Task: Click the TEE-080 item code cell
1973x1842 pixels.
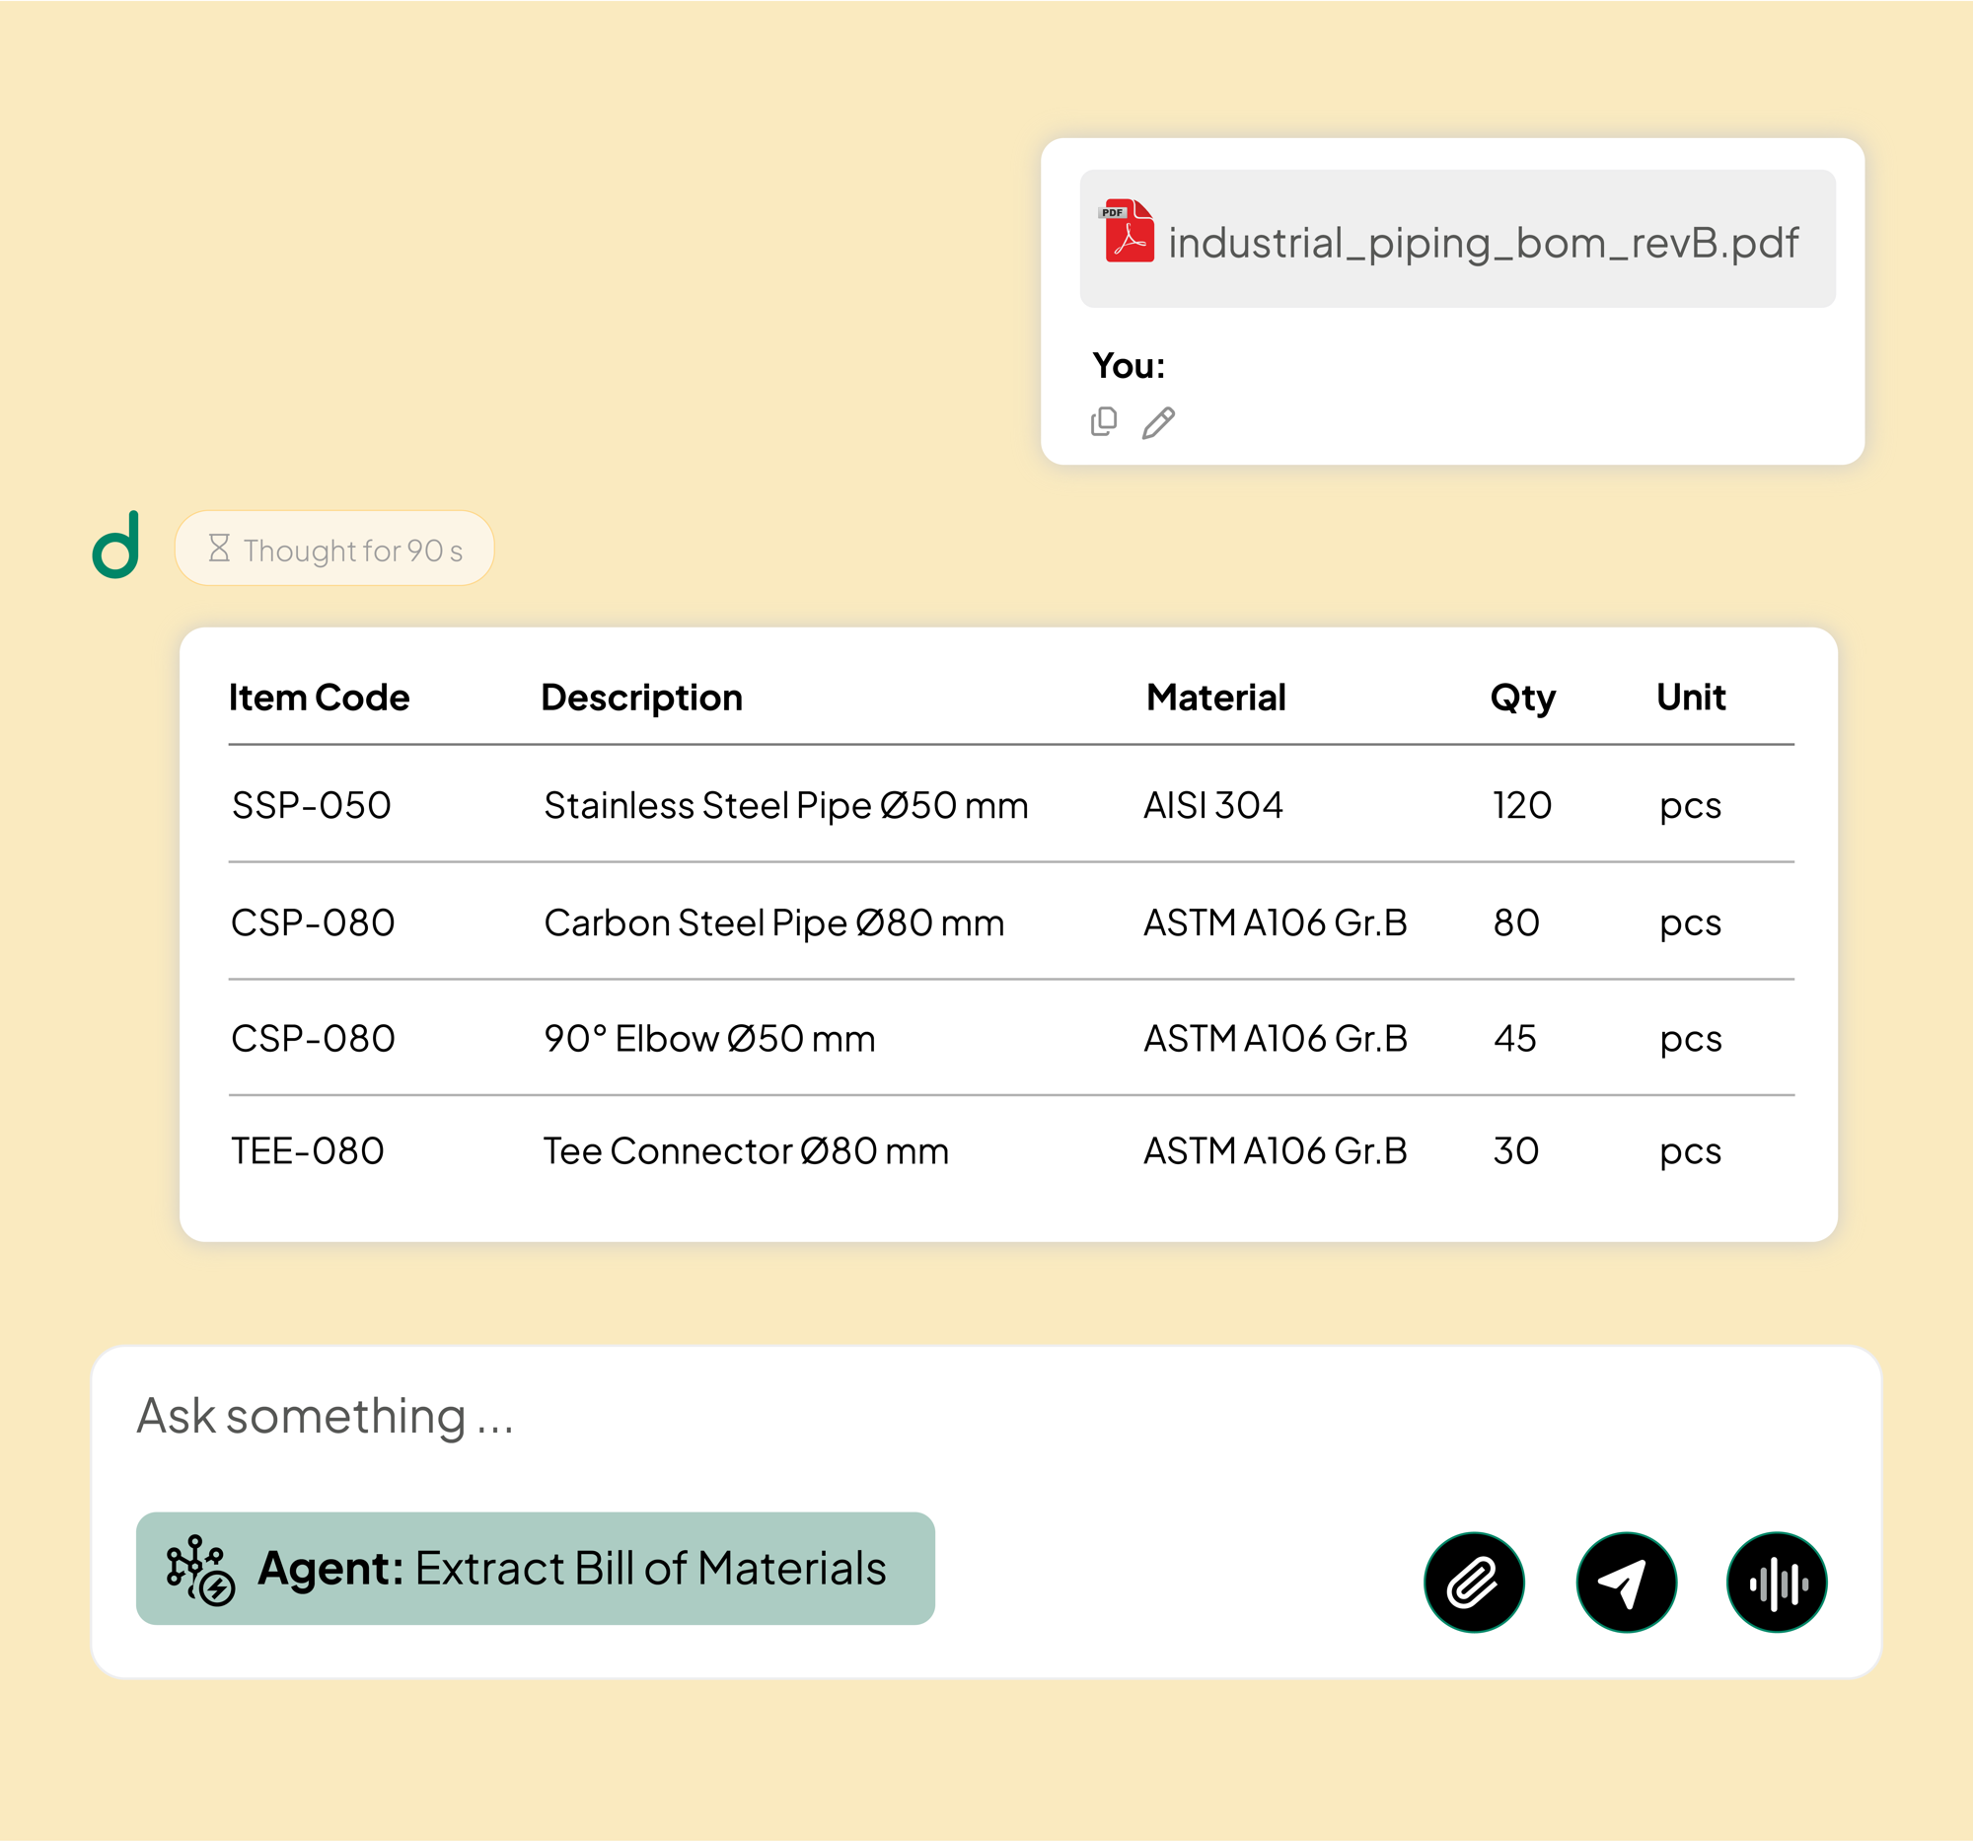Action: 308,1151
